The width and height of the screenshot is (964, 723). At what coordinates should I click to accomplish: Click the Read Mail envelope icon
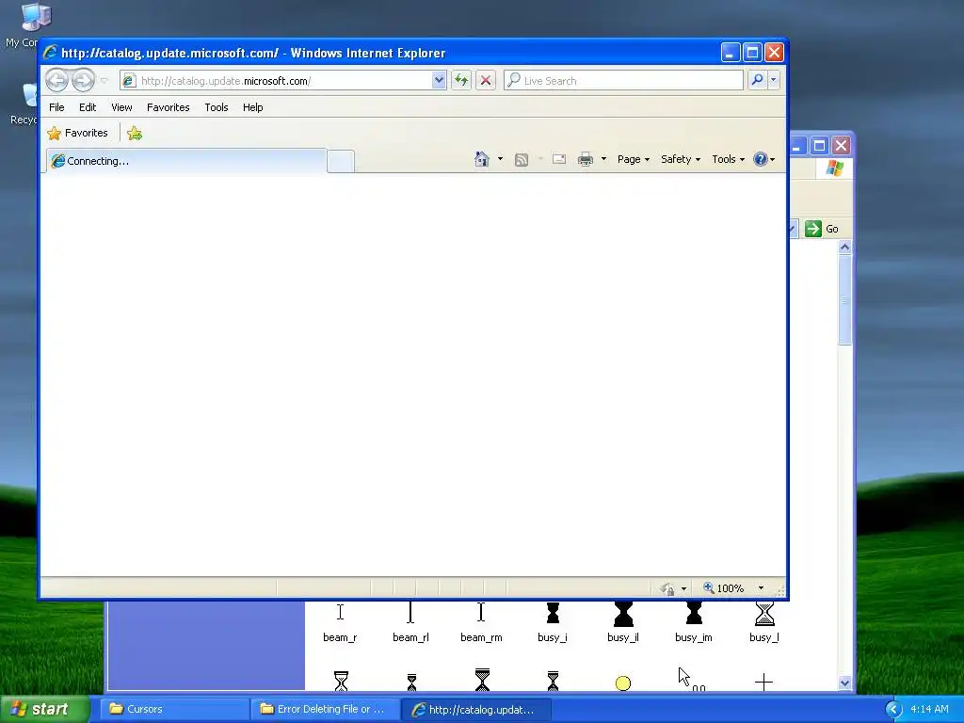click(559, 159)
